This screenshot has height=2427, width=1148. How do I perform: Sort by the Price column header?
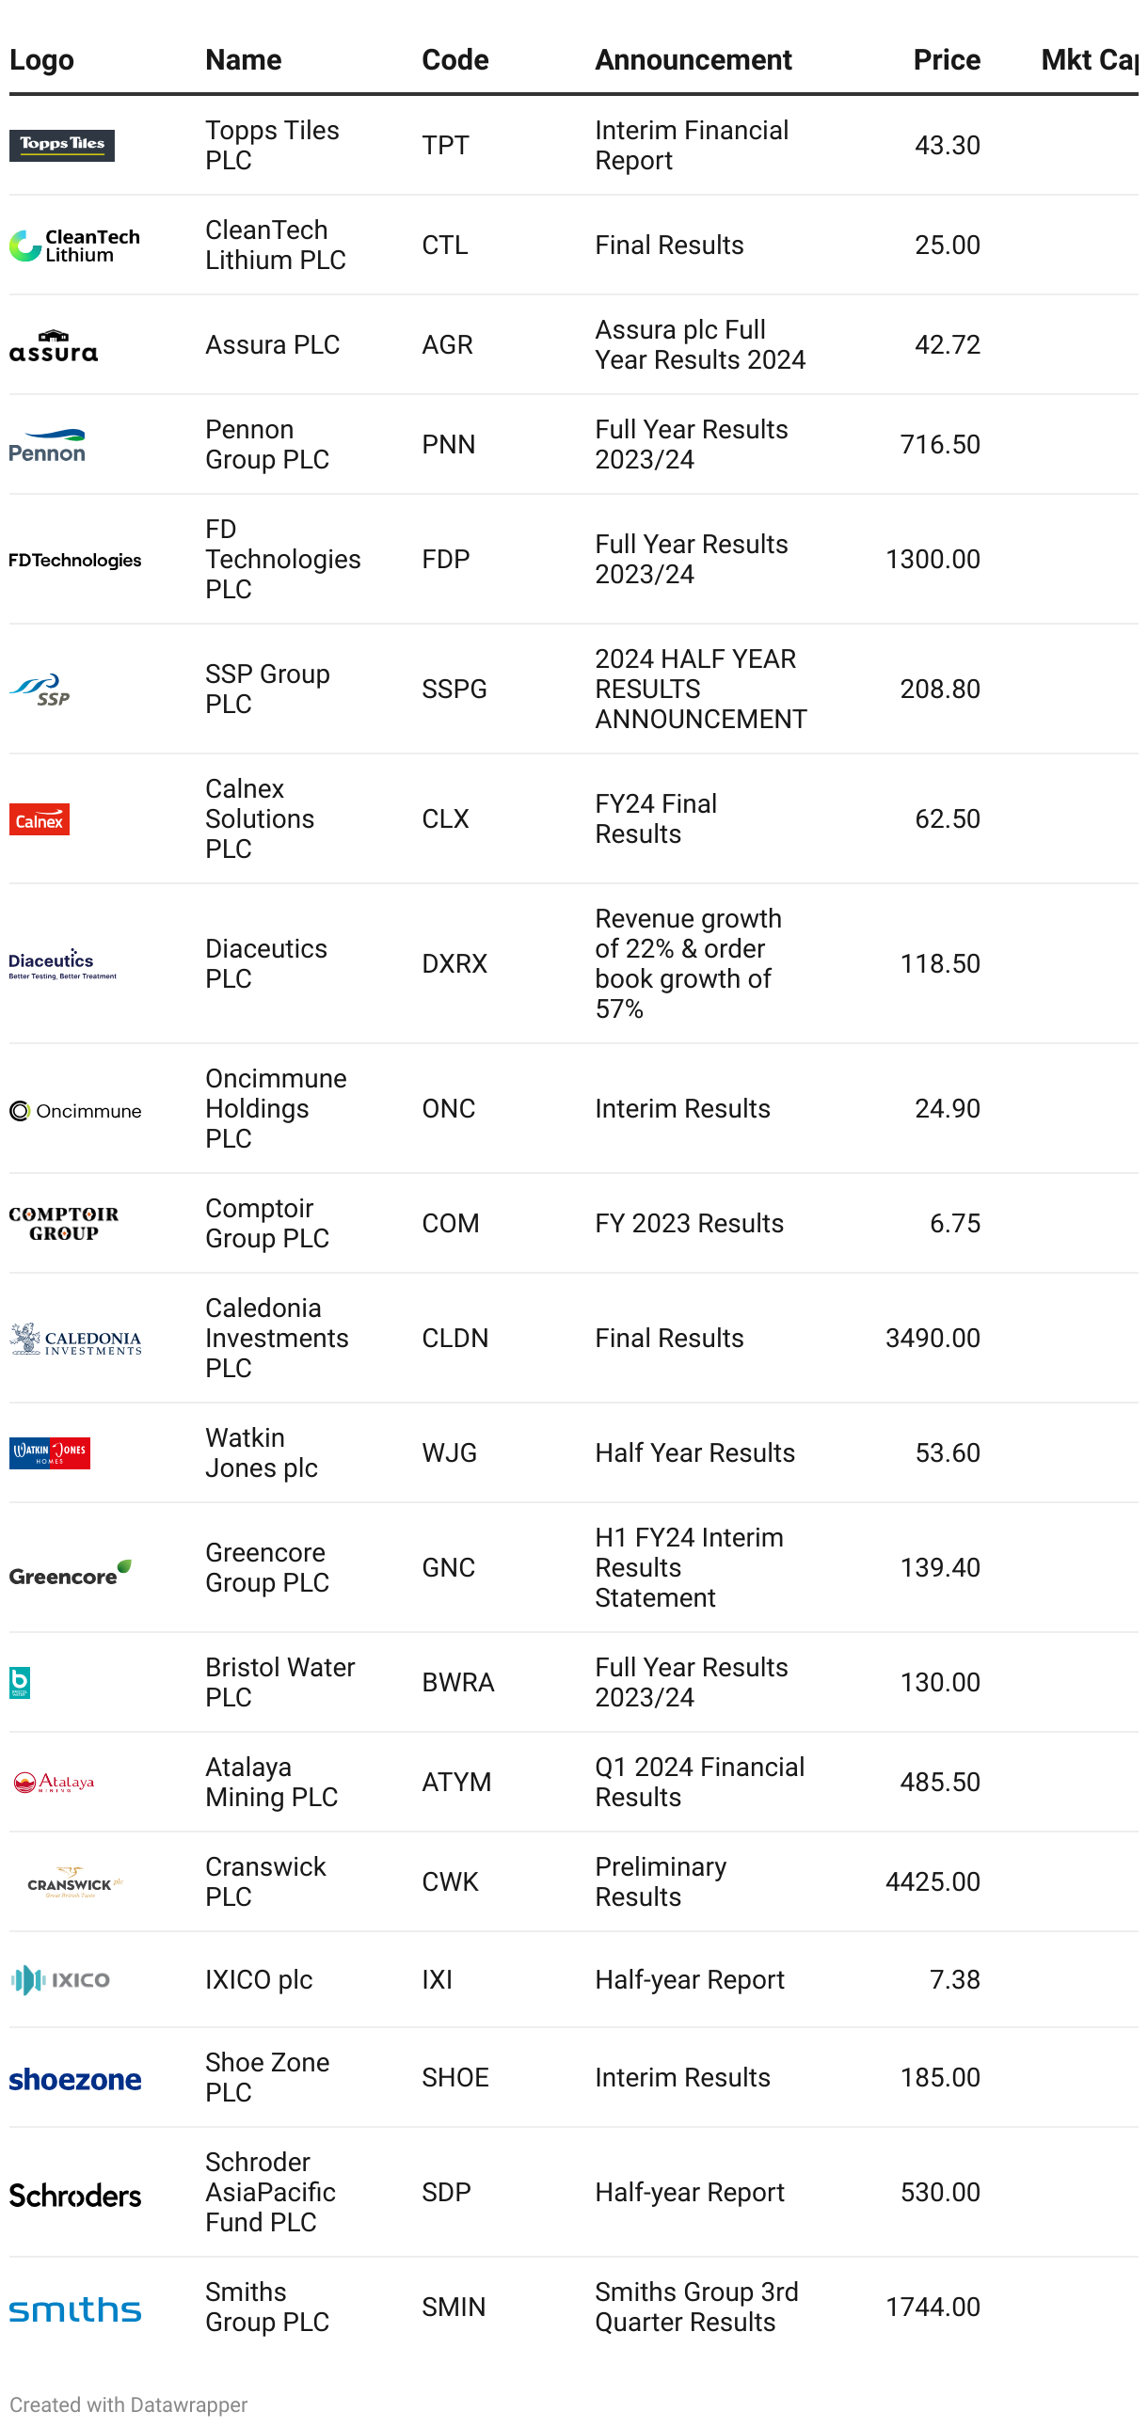pos(947,59)
